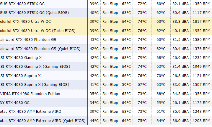Select the PNY RTX 4080 OC row
The width and height of the screenshot is (212, 127).
point(15,103)
